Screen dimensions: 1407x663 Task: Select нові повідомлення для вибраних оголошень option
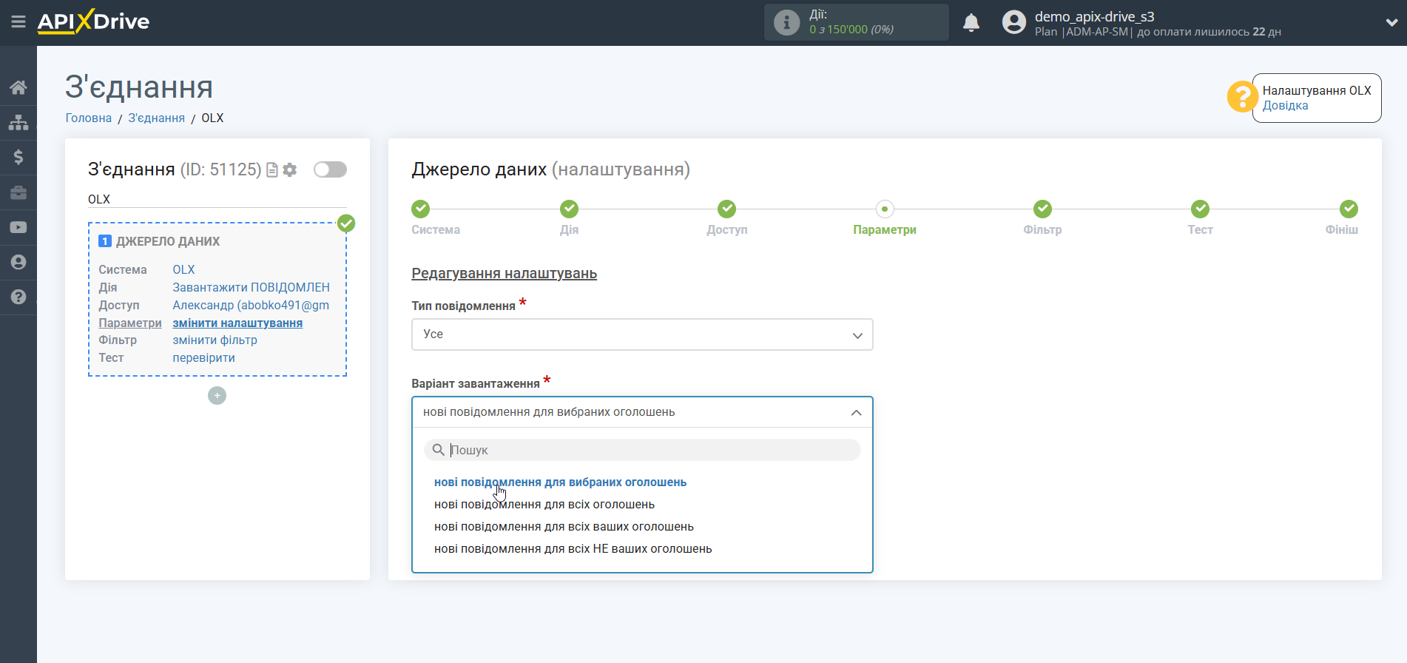pyautogui.click(x=560, y=482)
